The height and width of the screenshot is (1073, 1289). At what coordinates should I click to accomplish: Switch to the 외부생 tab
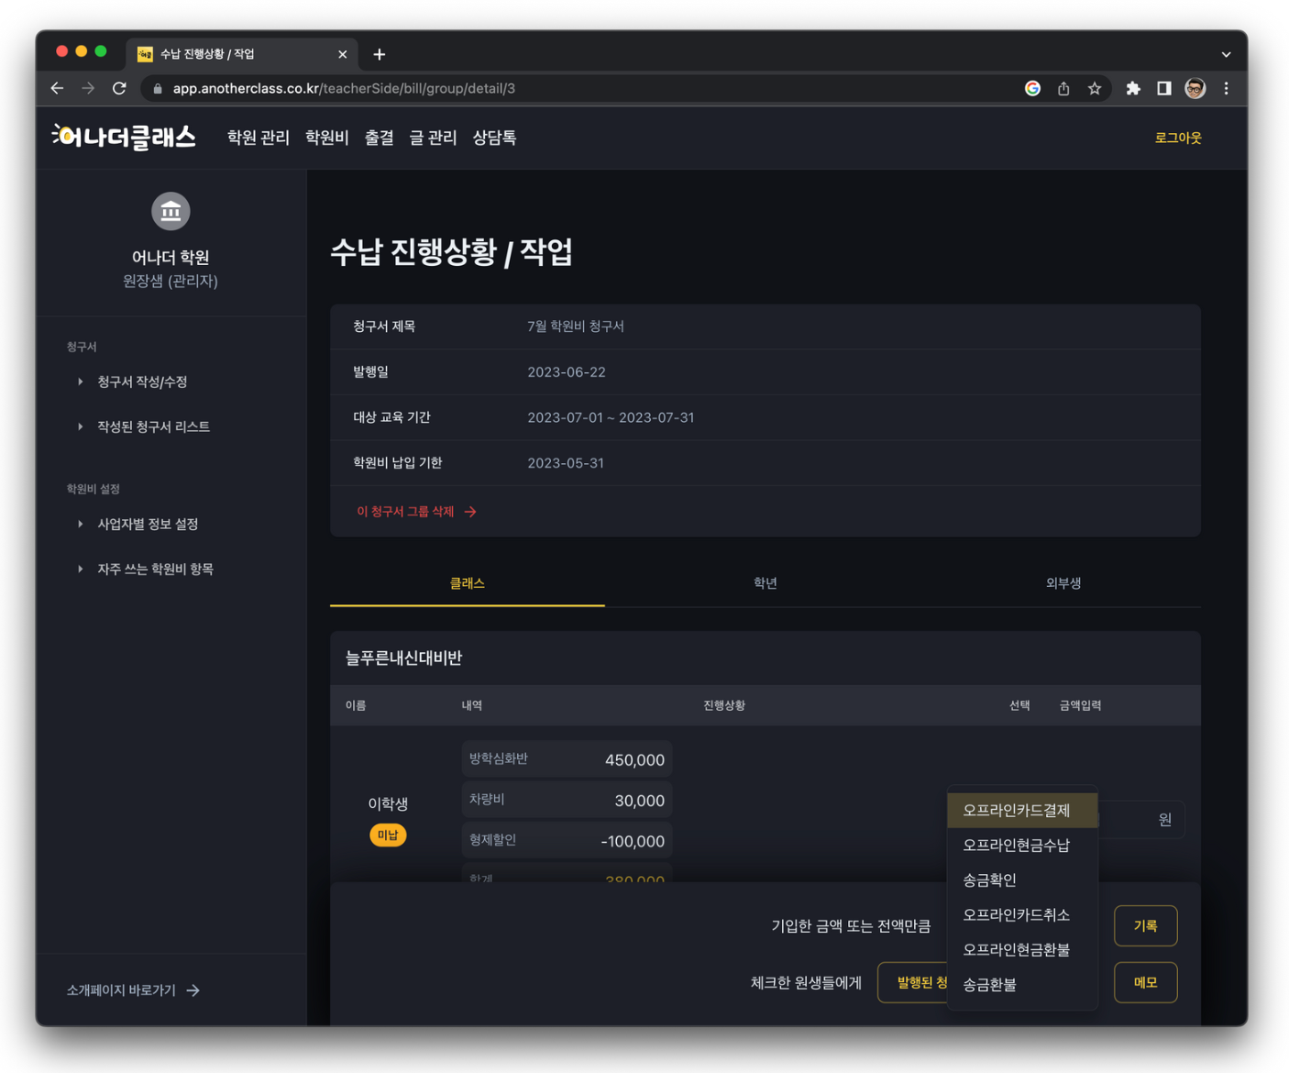click(1063, 583)
